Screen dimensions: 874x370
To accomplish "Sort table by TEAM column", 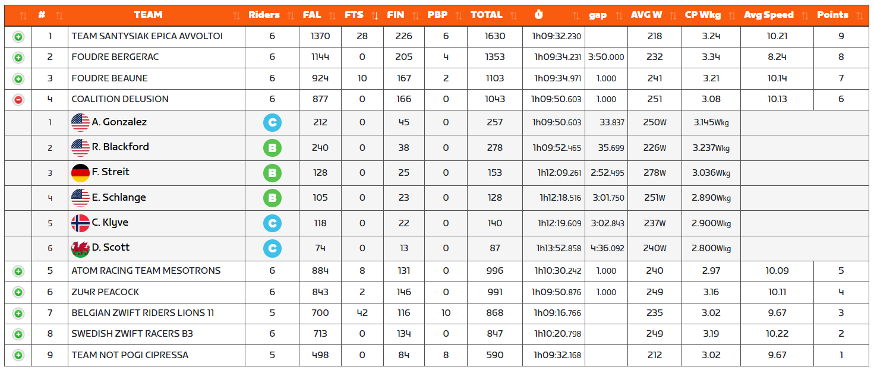I will pyautogui.click(x=148, y=15).
